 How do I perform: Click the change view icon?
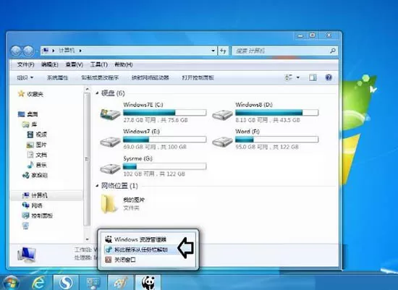289,77
